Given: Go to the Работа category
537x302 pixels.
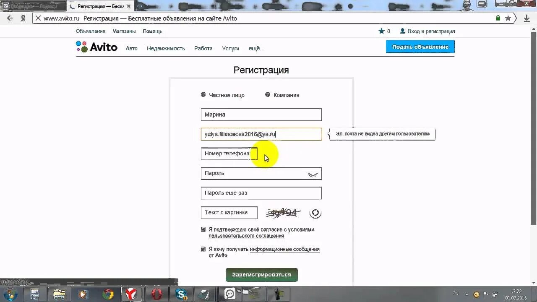Looking at the screenshot, I should pyautogui.click(x=203, y=48).
